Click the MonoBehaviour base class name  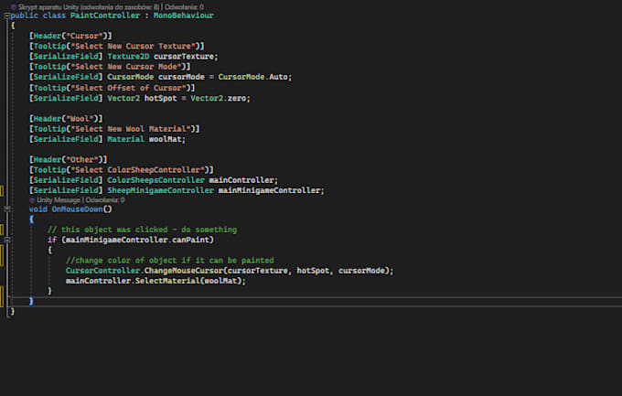pos(183,16)
